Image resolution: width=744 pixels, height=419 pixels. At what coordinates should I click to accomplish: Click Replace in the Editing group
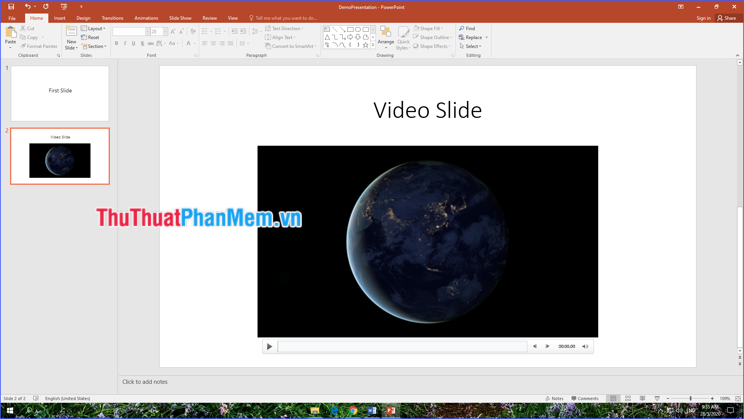click(473, 37)
